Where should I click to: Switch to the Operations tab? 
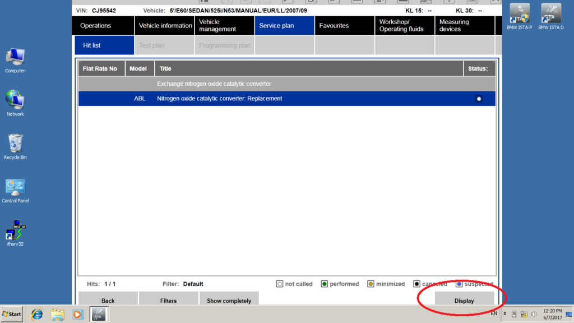tap(104, 26)
